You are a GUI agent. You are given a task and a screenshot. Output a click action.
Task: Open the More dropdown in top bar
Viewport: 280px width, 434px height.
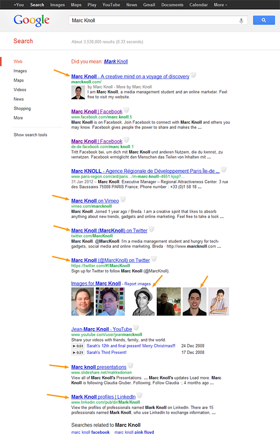(x=220, y=5)
